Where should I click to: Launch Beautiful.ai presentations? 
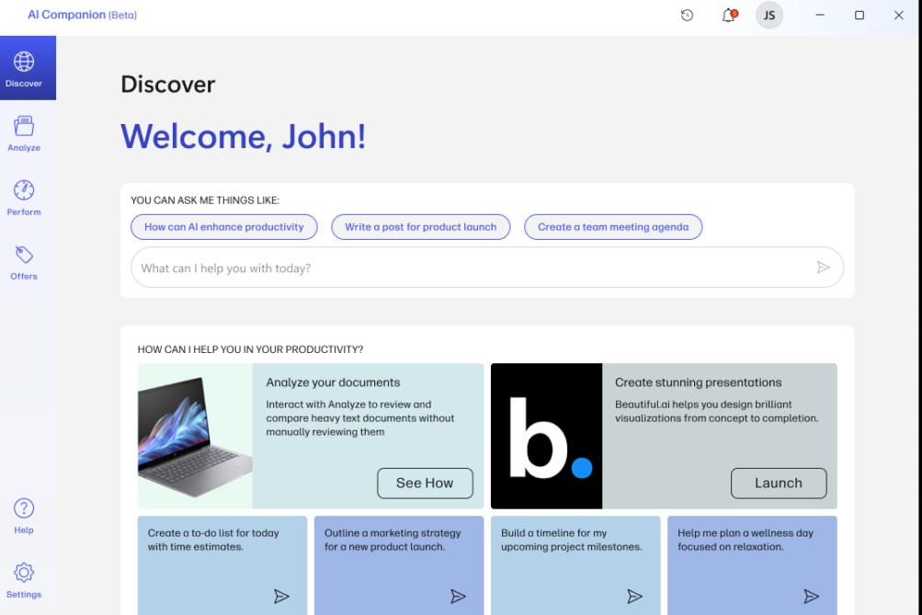click(779, 484)
